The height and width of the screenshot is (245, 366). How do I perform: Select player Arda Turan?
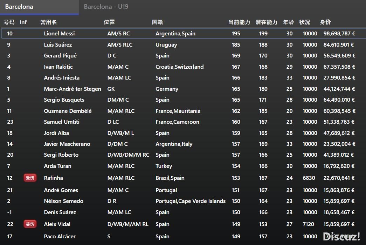pyautogui.click(x=58, y=166)
